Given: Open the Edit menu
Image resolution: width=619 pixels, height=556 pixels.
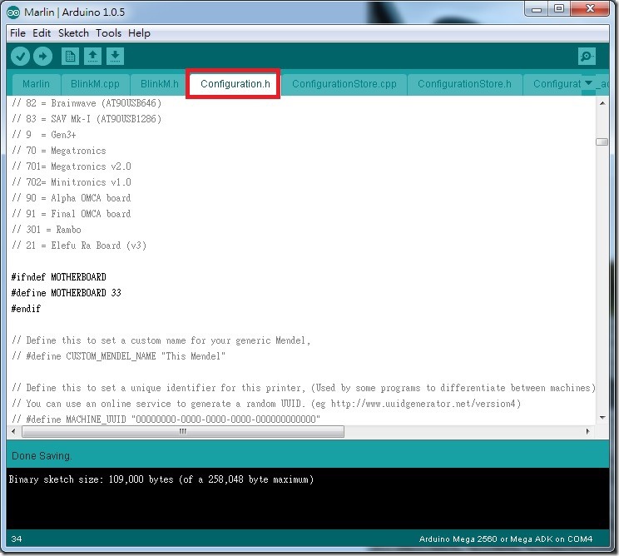Looking at the screenshot, I should pyautogui.click(x=42, y=33).
